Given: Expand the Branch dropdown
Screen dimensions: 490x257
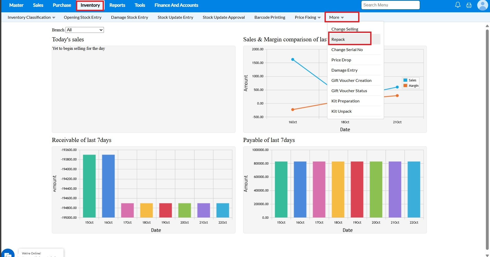Looking at the screenshot, I should [x=85, y=30].
